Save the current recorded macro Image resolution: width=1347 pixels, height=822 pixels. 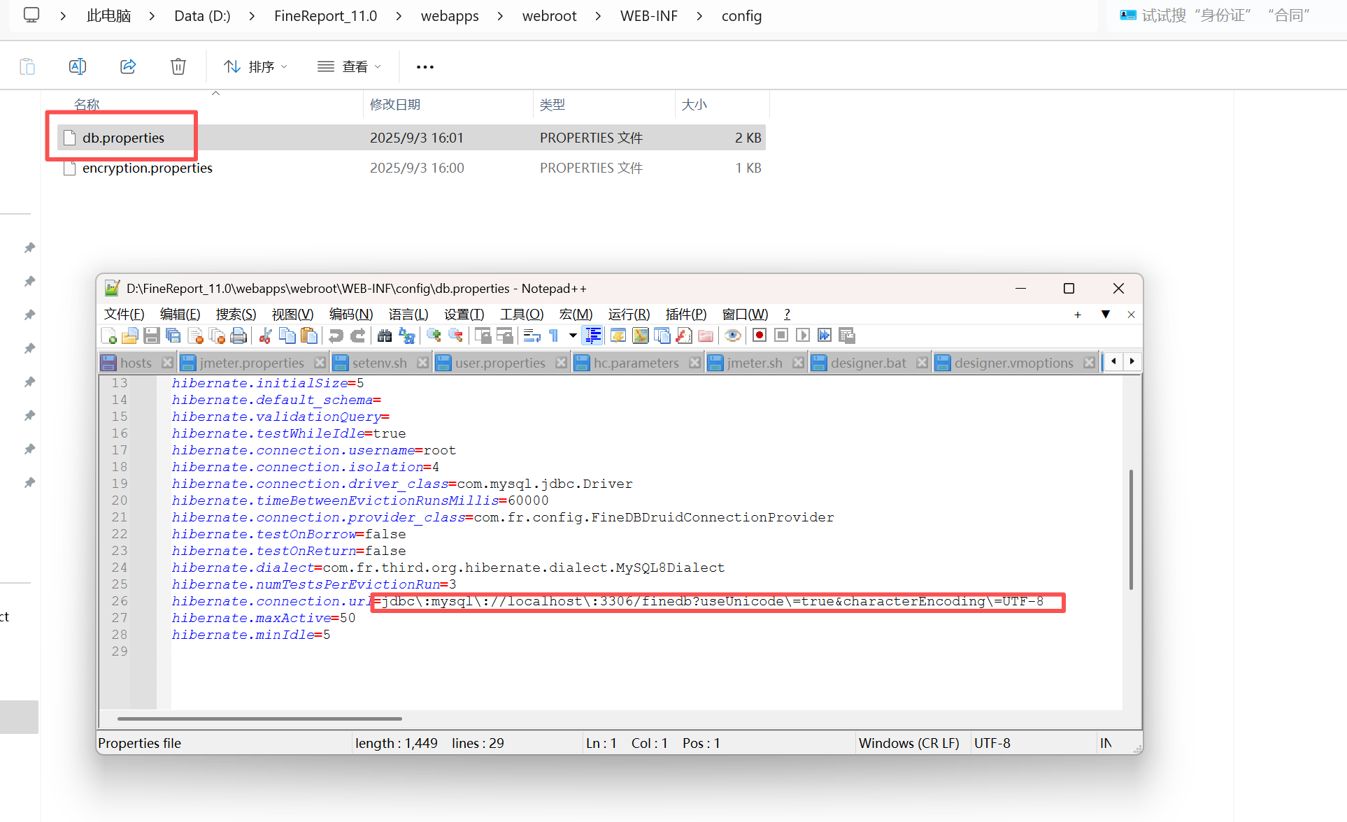point(846,336)
